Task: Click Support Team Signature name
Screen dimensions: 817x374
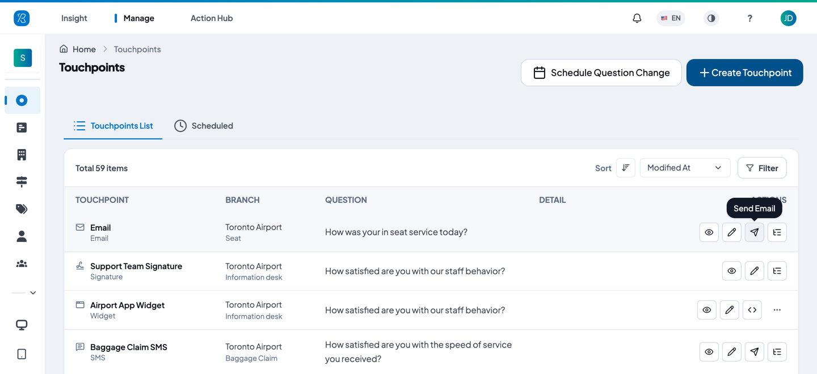Action: [x=136, y=266]
